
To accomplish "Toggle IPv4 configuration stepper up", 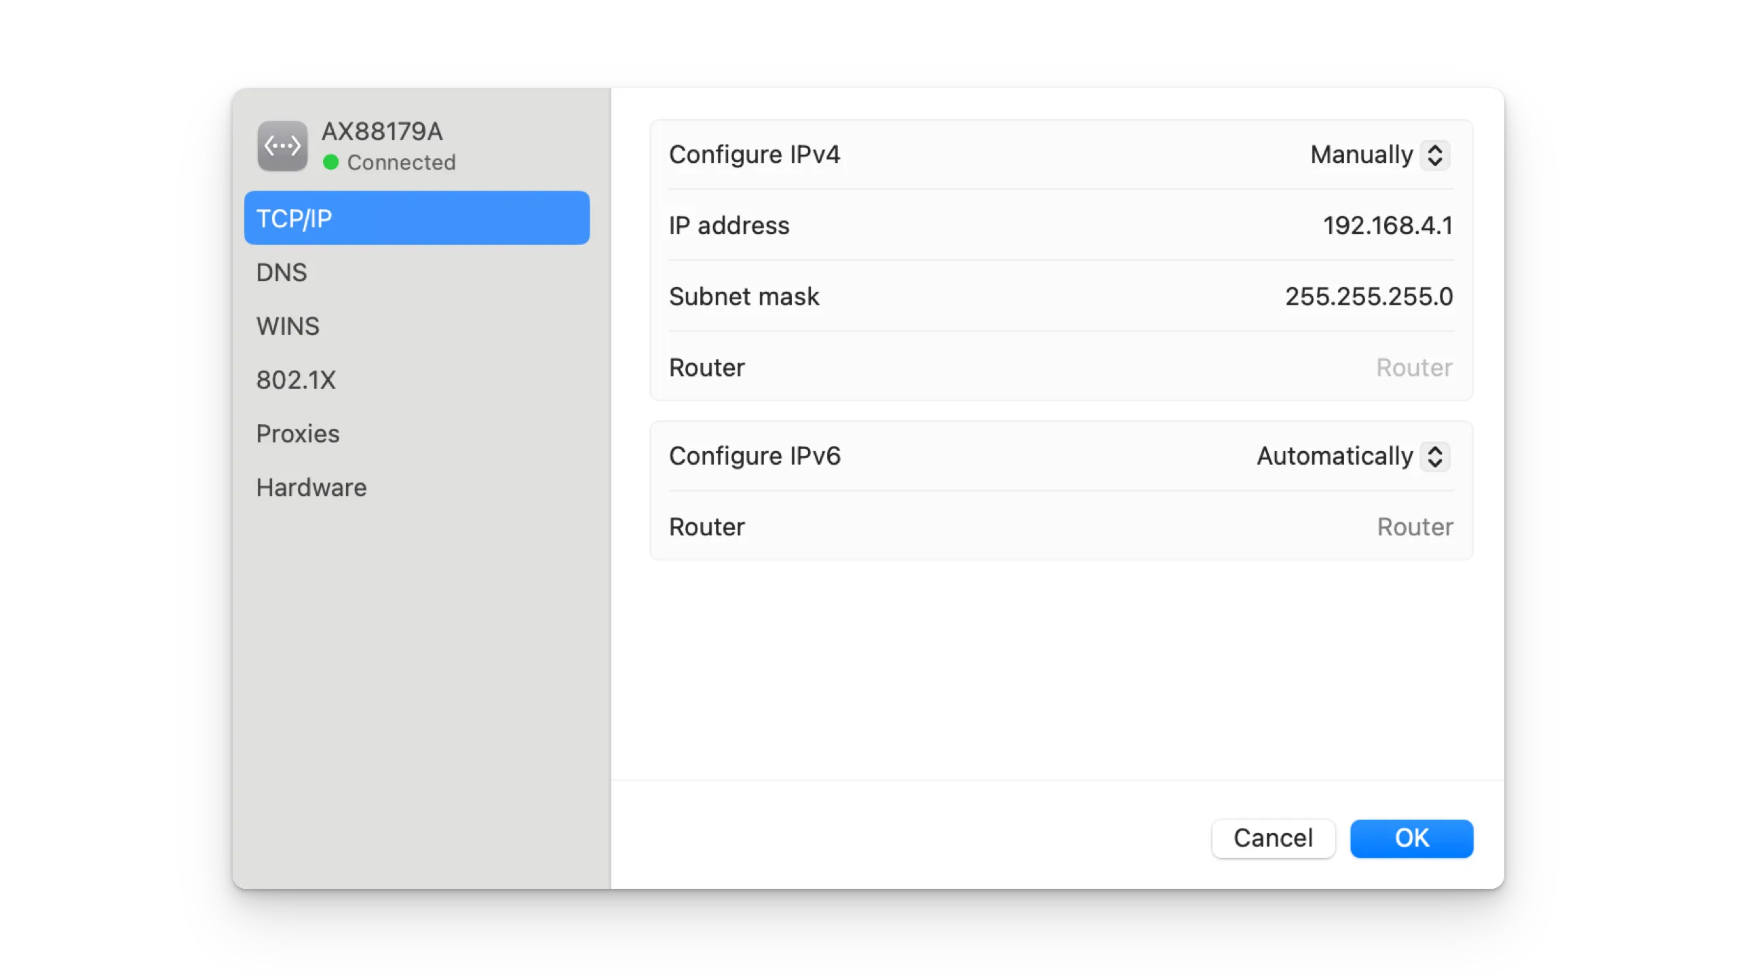I will (1435, 148).
